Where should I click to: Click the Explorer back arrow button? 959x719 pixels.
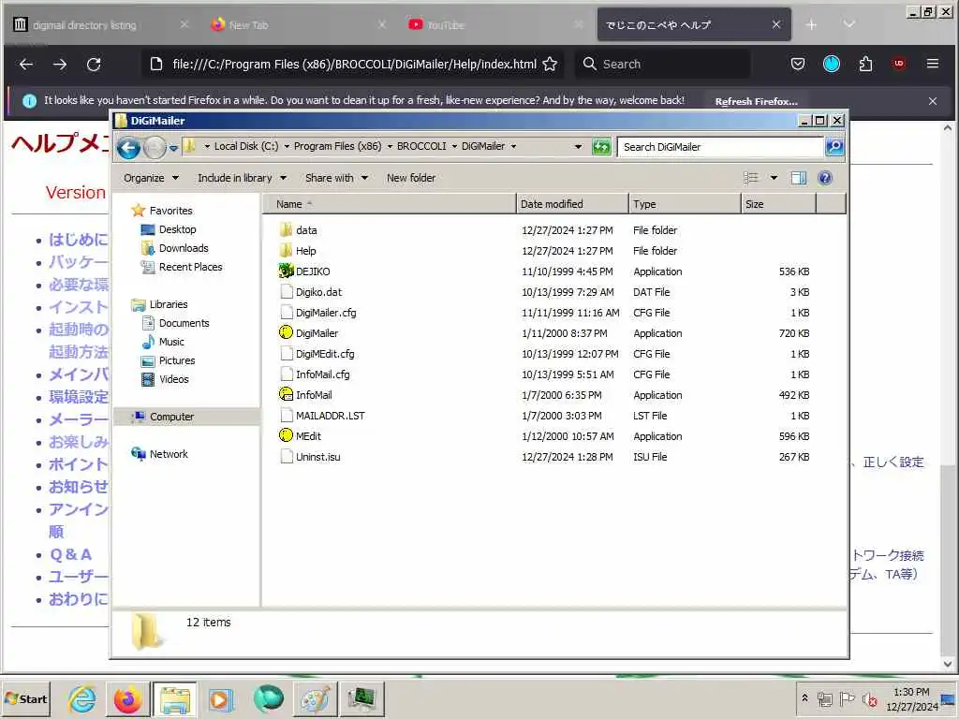tap(128, 147)
